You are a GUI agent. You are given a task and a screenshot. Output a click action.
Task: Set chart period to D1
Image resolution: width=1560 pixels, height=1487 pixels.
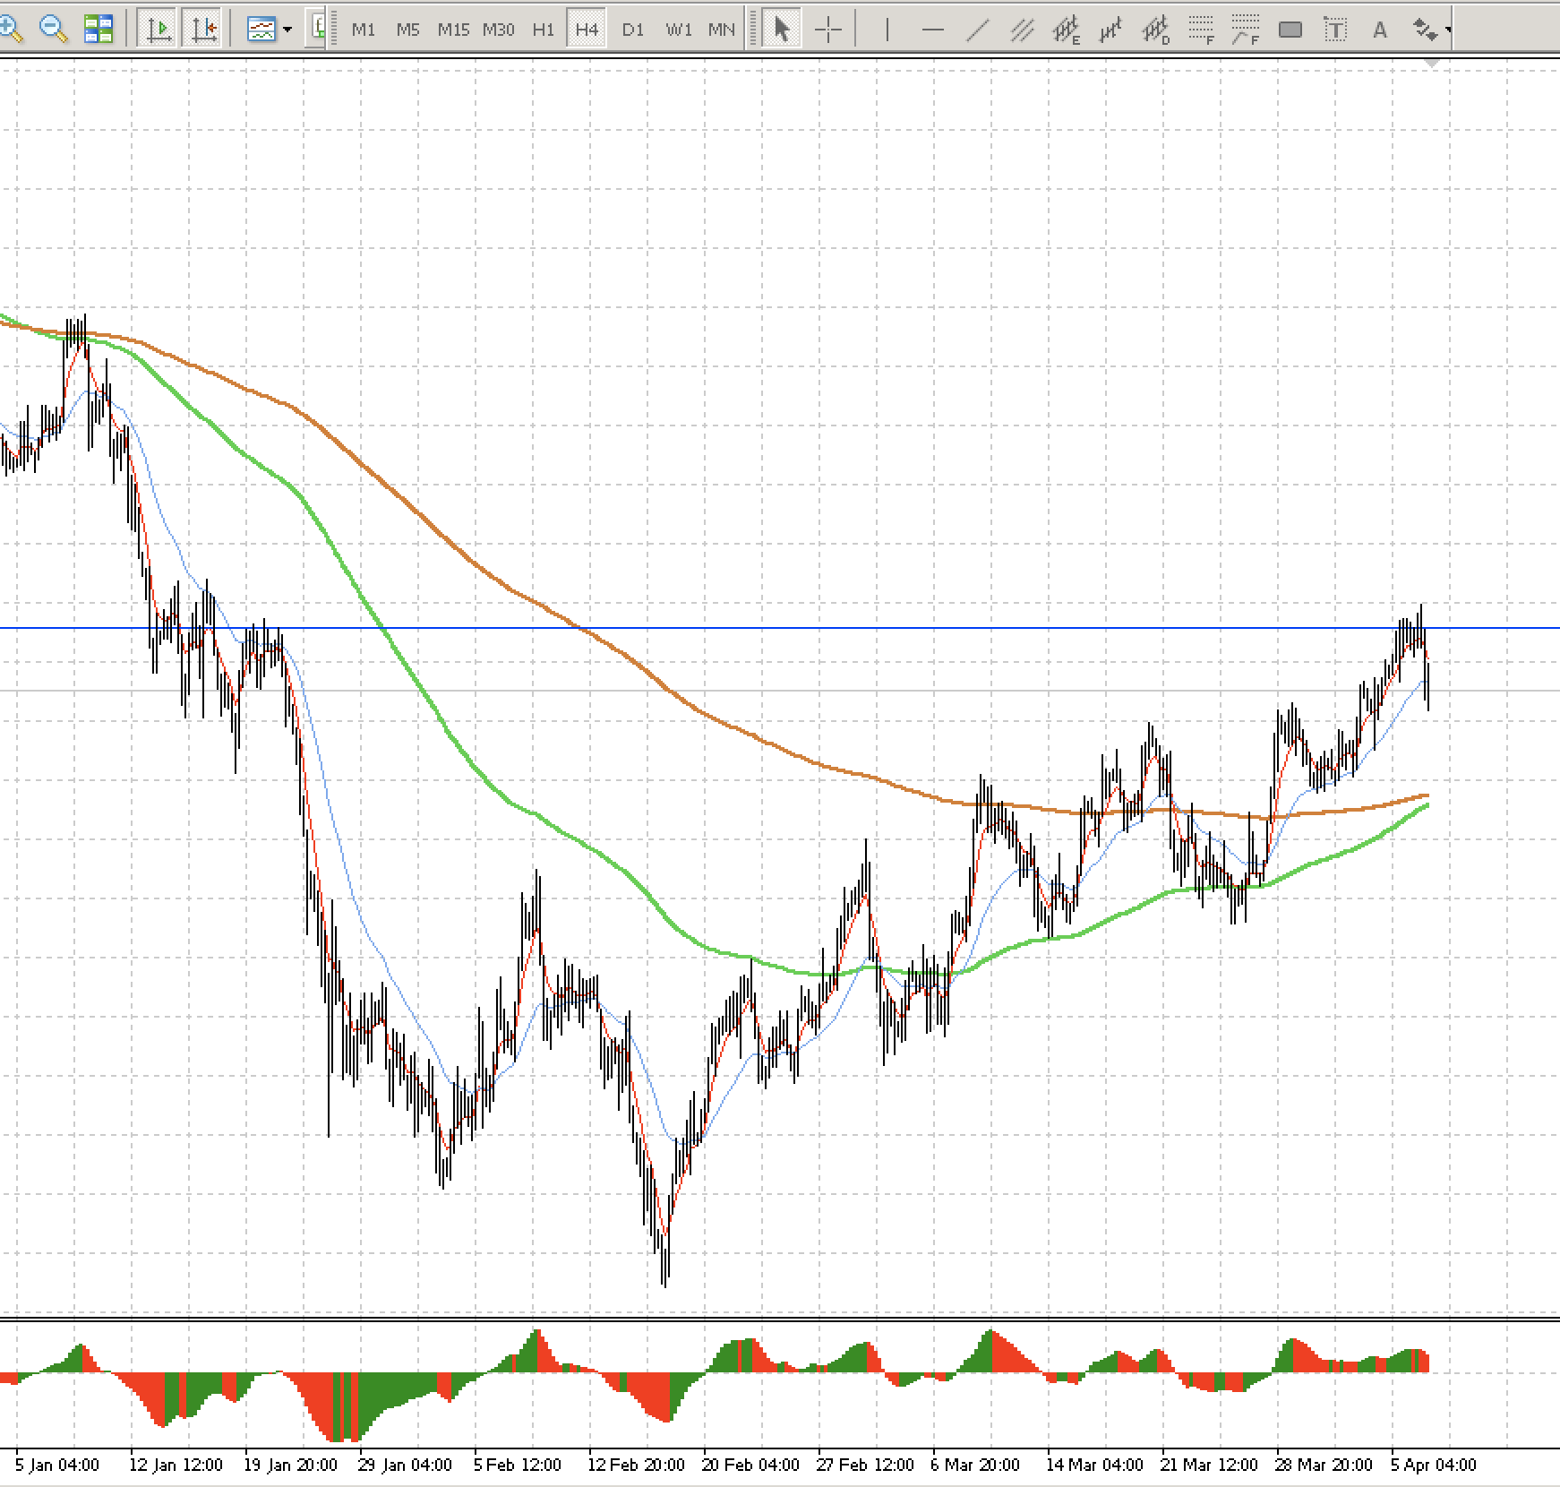tap(632, 30)
